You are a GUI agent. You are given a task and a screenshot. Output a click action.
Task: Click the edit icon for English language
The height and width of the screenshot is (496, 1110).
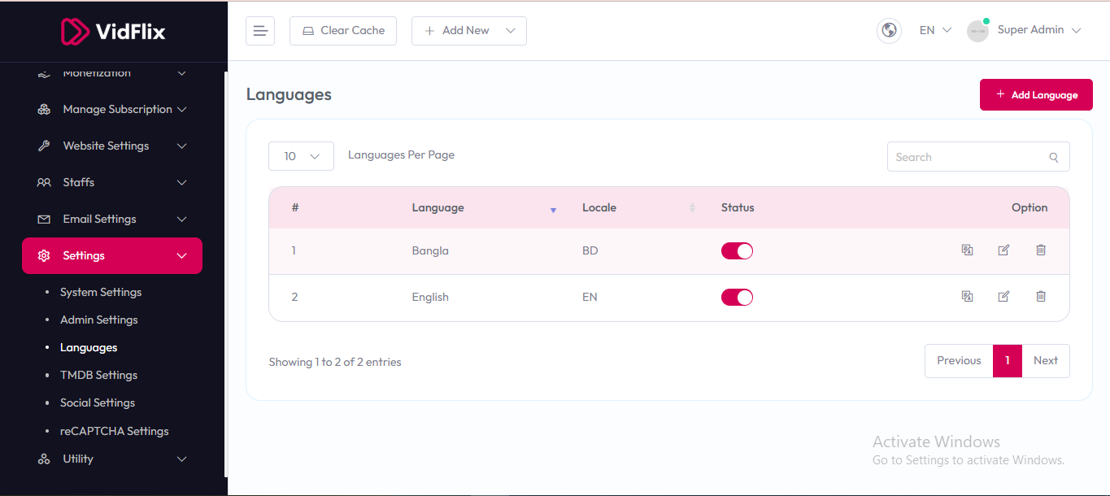[x=1003, y=296]
